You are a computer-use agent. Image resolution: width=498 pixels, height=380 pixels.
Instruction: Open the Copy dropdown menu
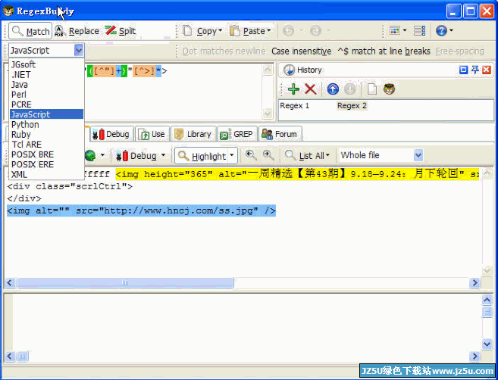(x=202, y=31)
